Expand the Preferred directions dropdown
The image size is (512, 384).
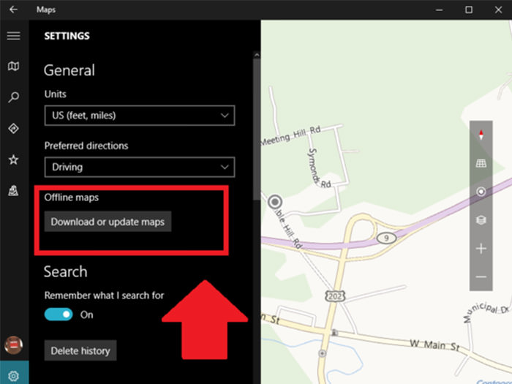point(139,167)
